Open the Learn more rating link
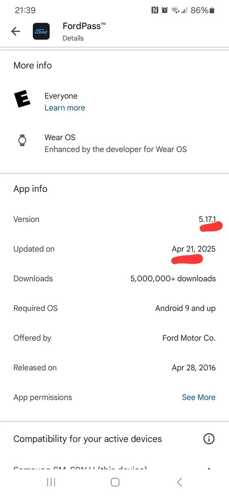This screenshot has height=496, width=229. pyautogui.click(x=65, y=108)
